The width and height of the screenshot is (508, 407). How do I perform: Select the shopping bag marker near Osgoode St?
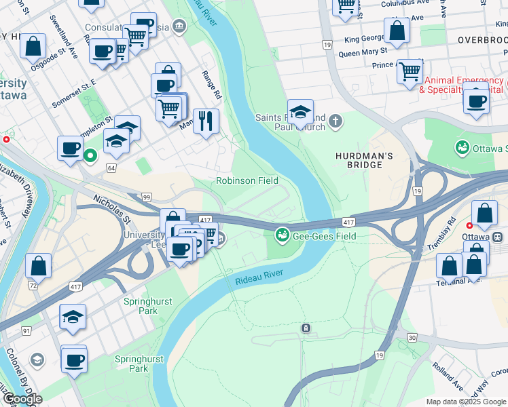[x=33, y=49]
